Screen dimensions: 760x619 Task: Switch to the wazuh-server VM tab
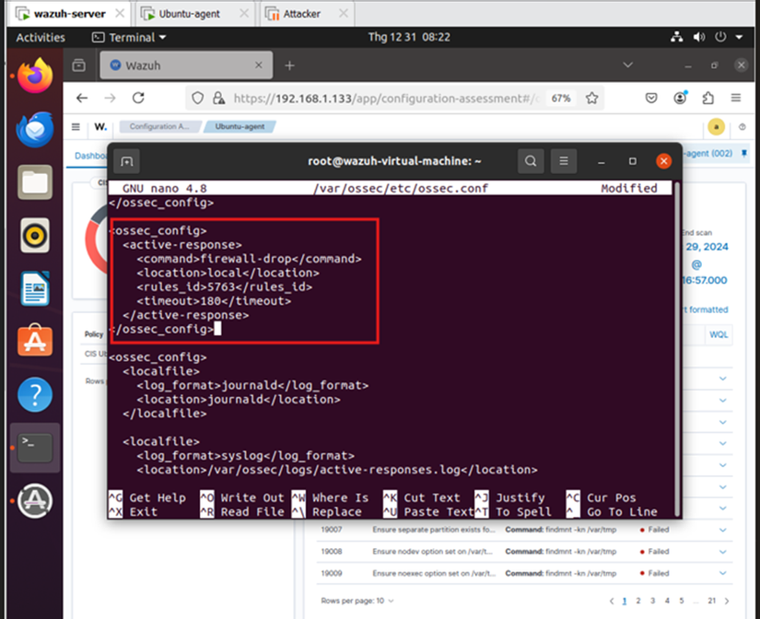[x=69, y=14]
